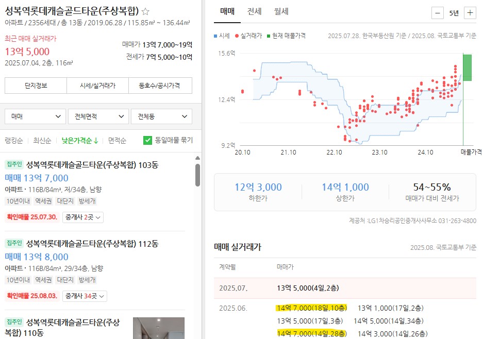The width and height of the screenshot is (483, 339).
Task: Click the 집주인 badge on 103동 listing
Action: pyautogui.click(x=14, y=164)
